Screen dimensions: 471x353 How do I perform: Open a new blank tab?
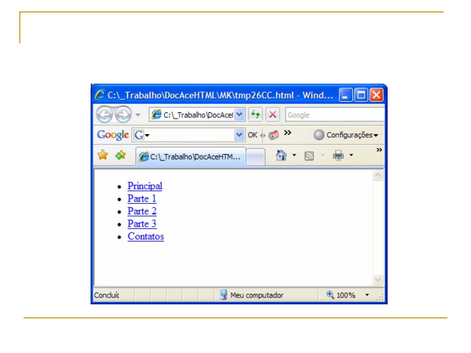pyautogui.click(x=255, y=157)
